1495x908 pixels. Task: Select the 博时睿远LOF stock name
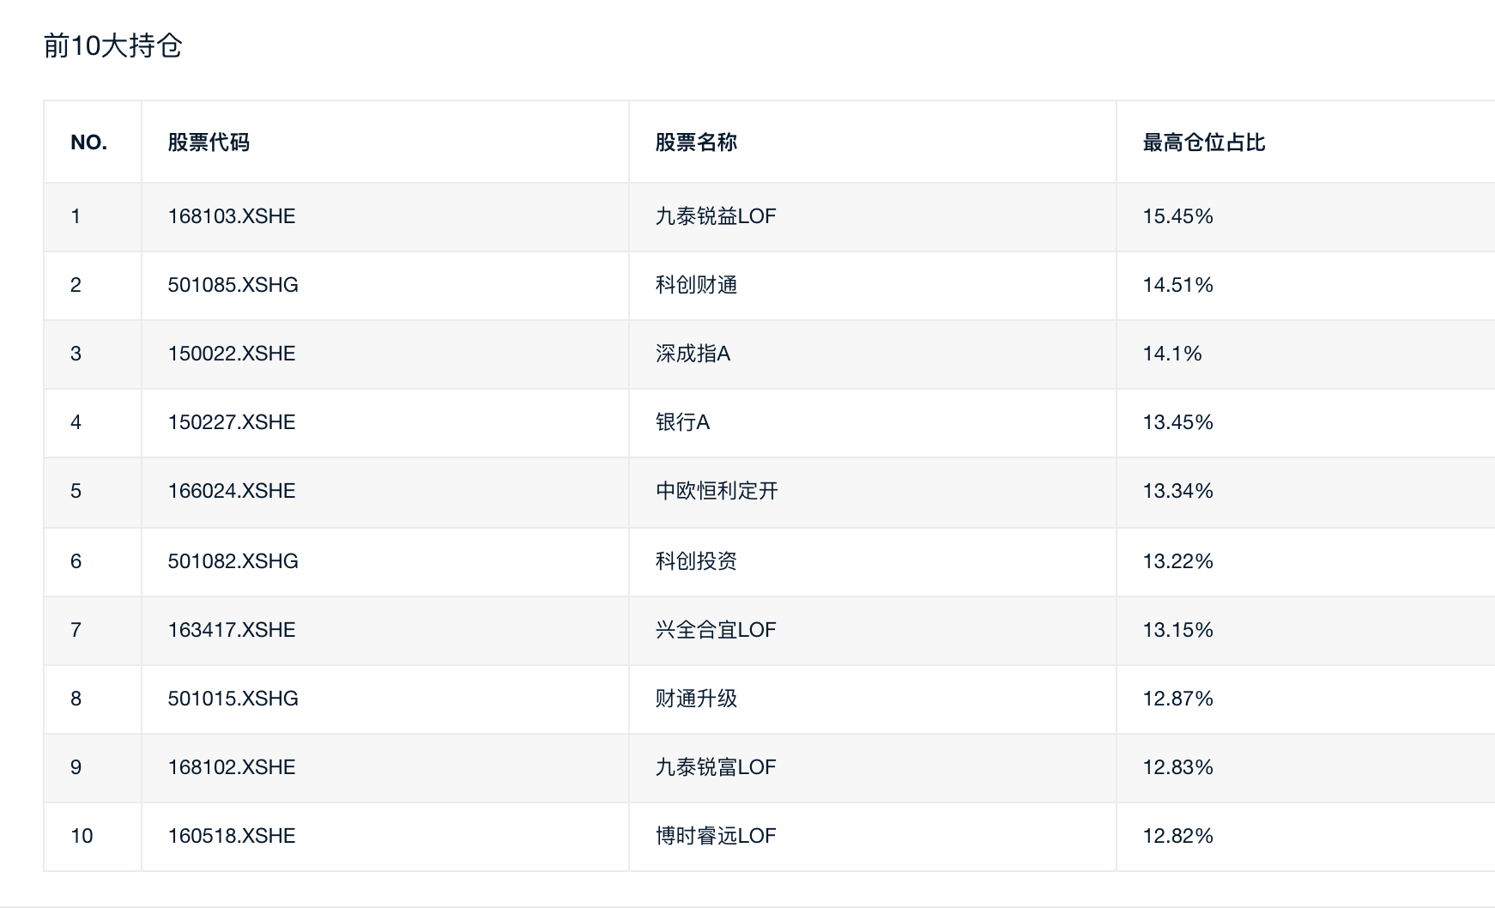click(x=716, y=836)
